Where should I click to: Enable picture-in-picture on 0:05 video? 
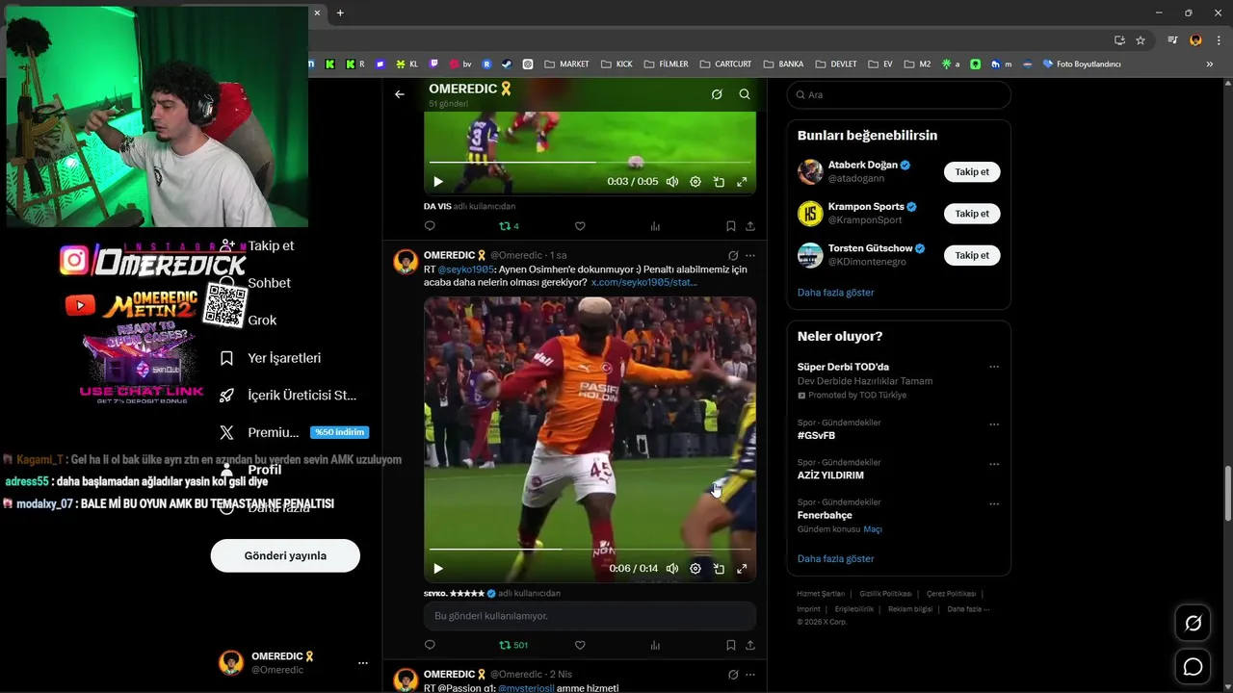pyautogui.click(x=719, y=182)
